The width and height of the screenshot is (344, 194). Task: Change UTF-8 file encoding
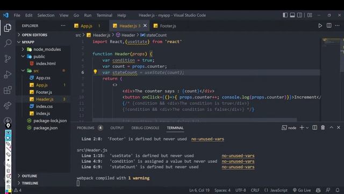240,190
